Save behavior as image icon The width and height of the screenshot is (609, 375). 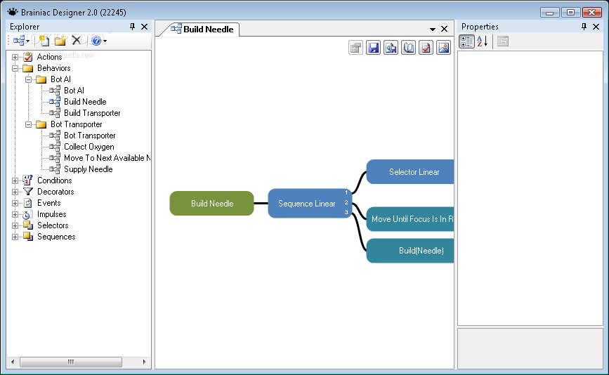pyautogui.click(x=443, y=48)
